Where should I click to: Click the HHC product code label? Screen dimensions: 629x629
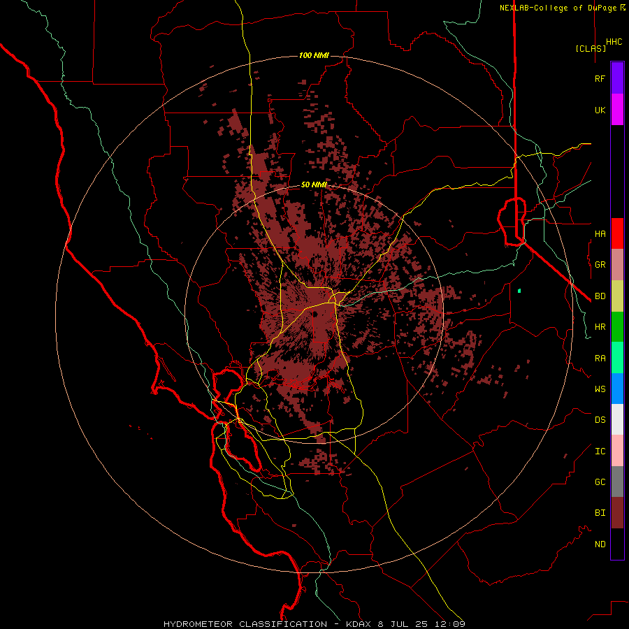tap(614, 42)
